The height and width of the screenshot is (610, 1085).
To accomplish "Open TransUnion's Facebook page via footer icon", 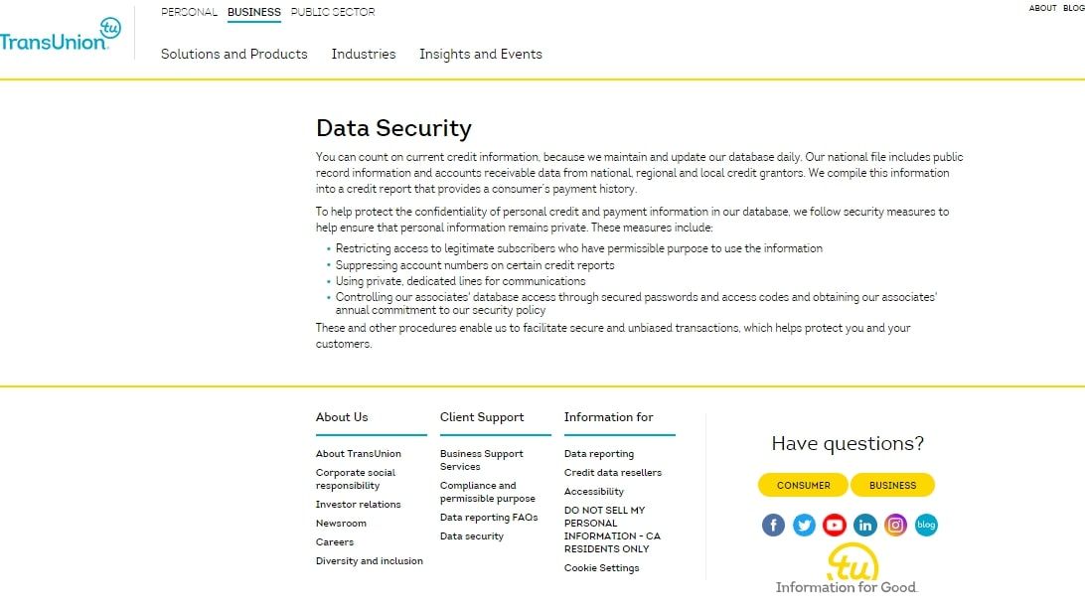I will click(773, 525).
